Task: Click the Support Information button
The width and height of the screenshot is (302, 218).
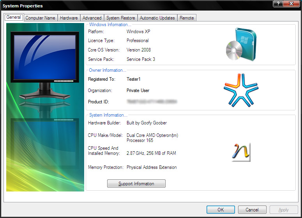Action: tap(136, 184)
